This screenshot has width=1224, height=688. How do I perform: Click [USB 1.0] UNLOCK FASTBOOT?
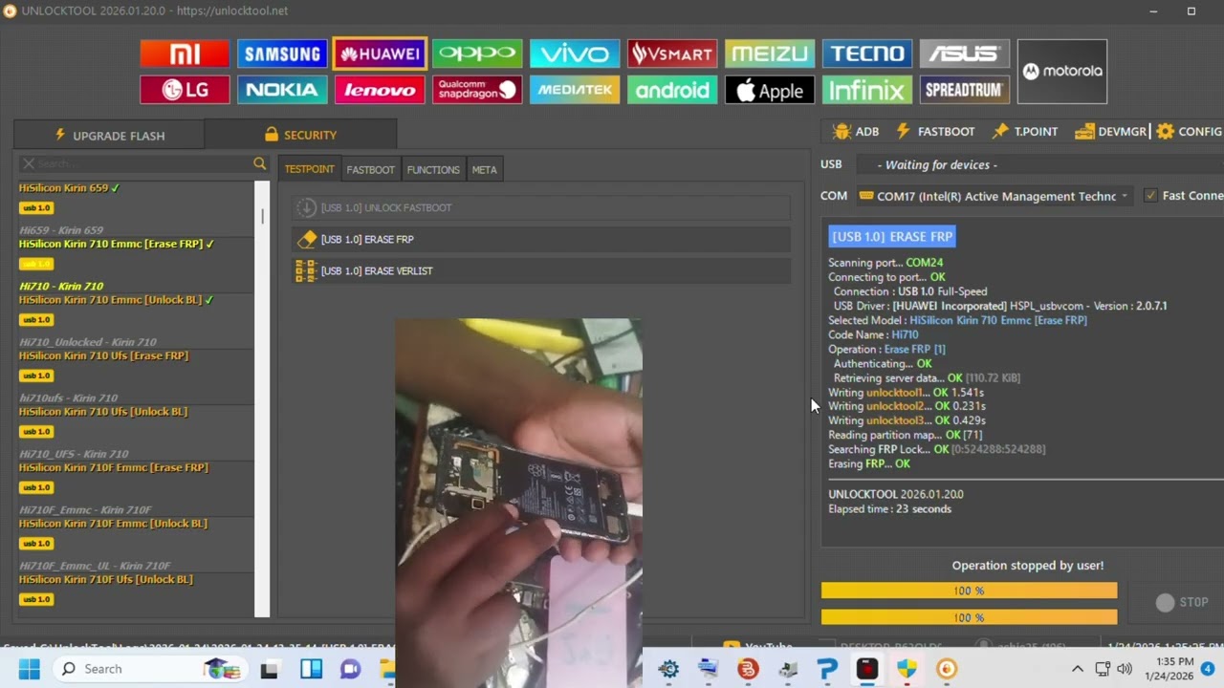[x=541, y=207]
